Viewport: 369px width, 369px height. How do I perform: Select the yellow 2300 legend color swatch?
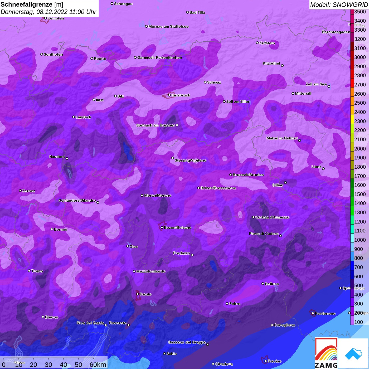click(x=352, y=119)
